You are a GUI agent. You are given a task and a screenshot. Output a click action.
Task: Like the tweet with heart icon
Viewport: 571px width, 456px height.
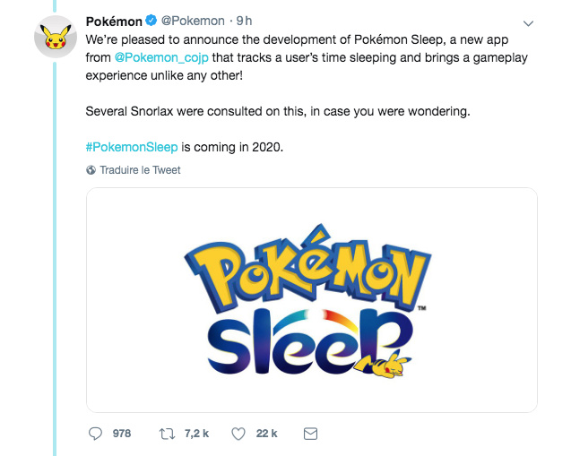pyautogui.click(x=238, y=434)
